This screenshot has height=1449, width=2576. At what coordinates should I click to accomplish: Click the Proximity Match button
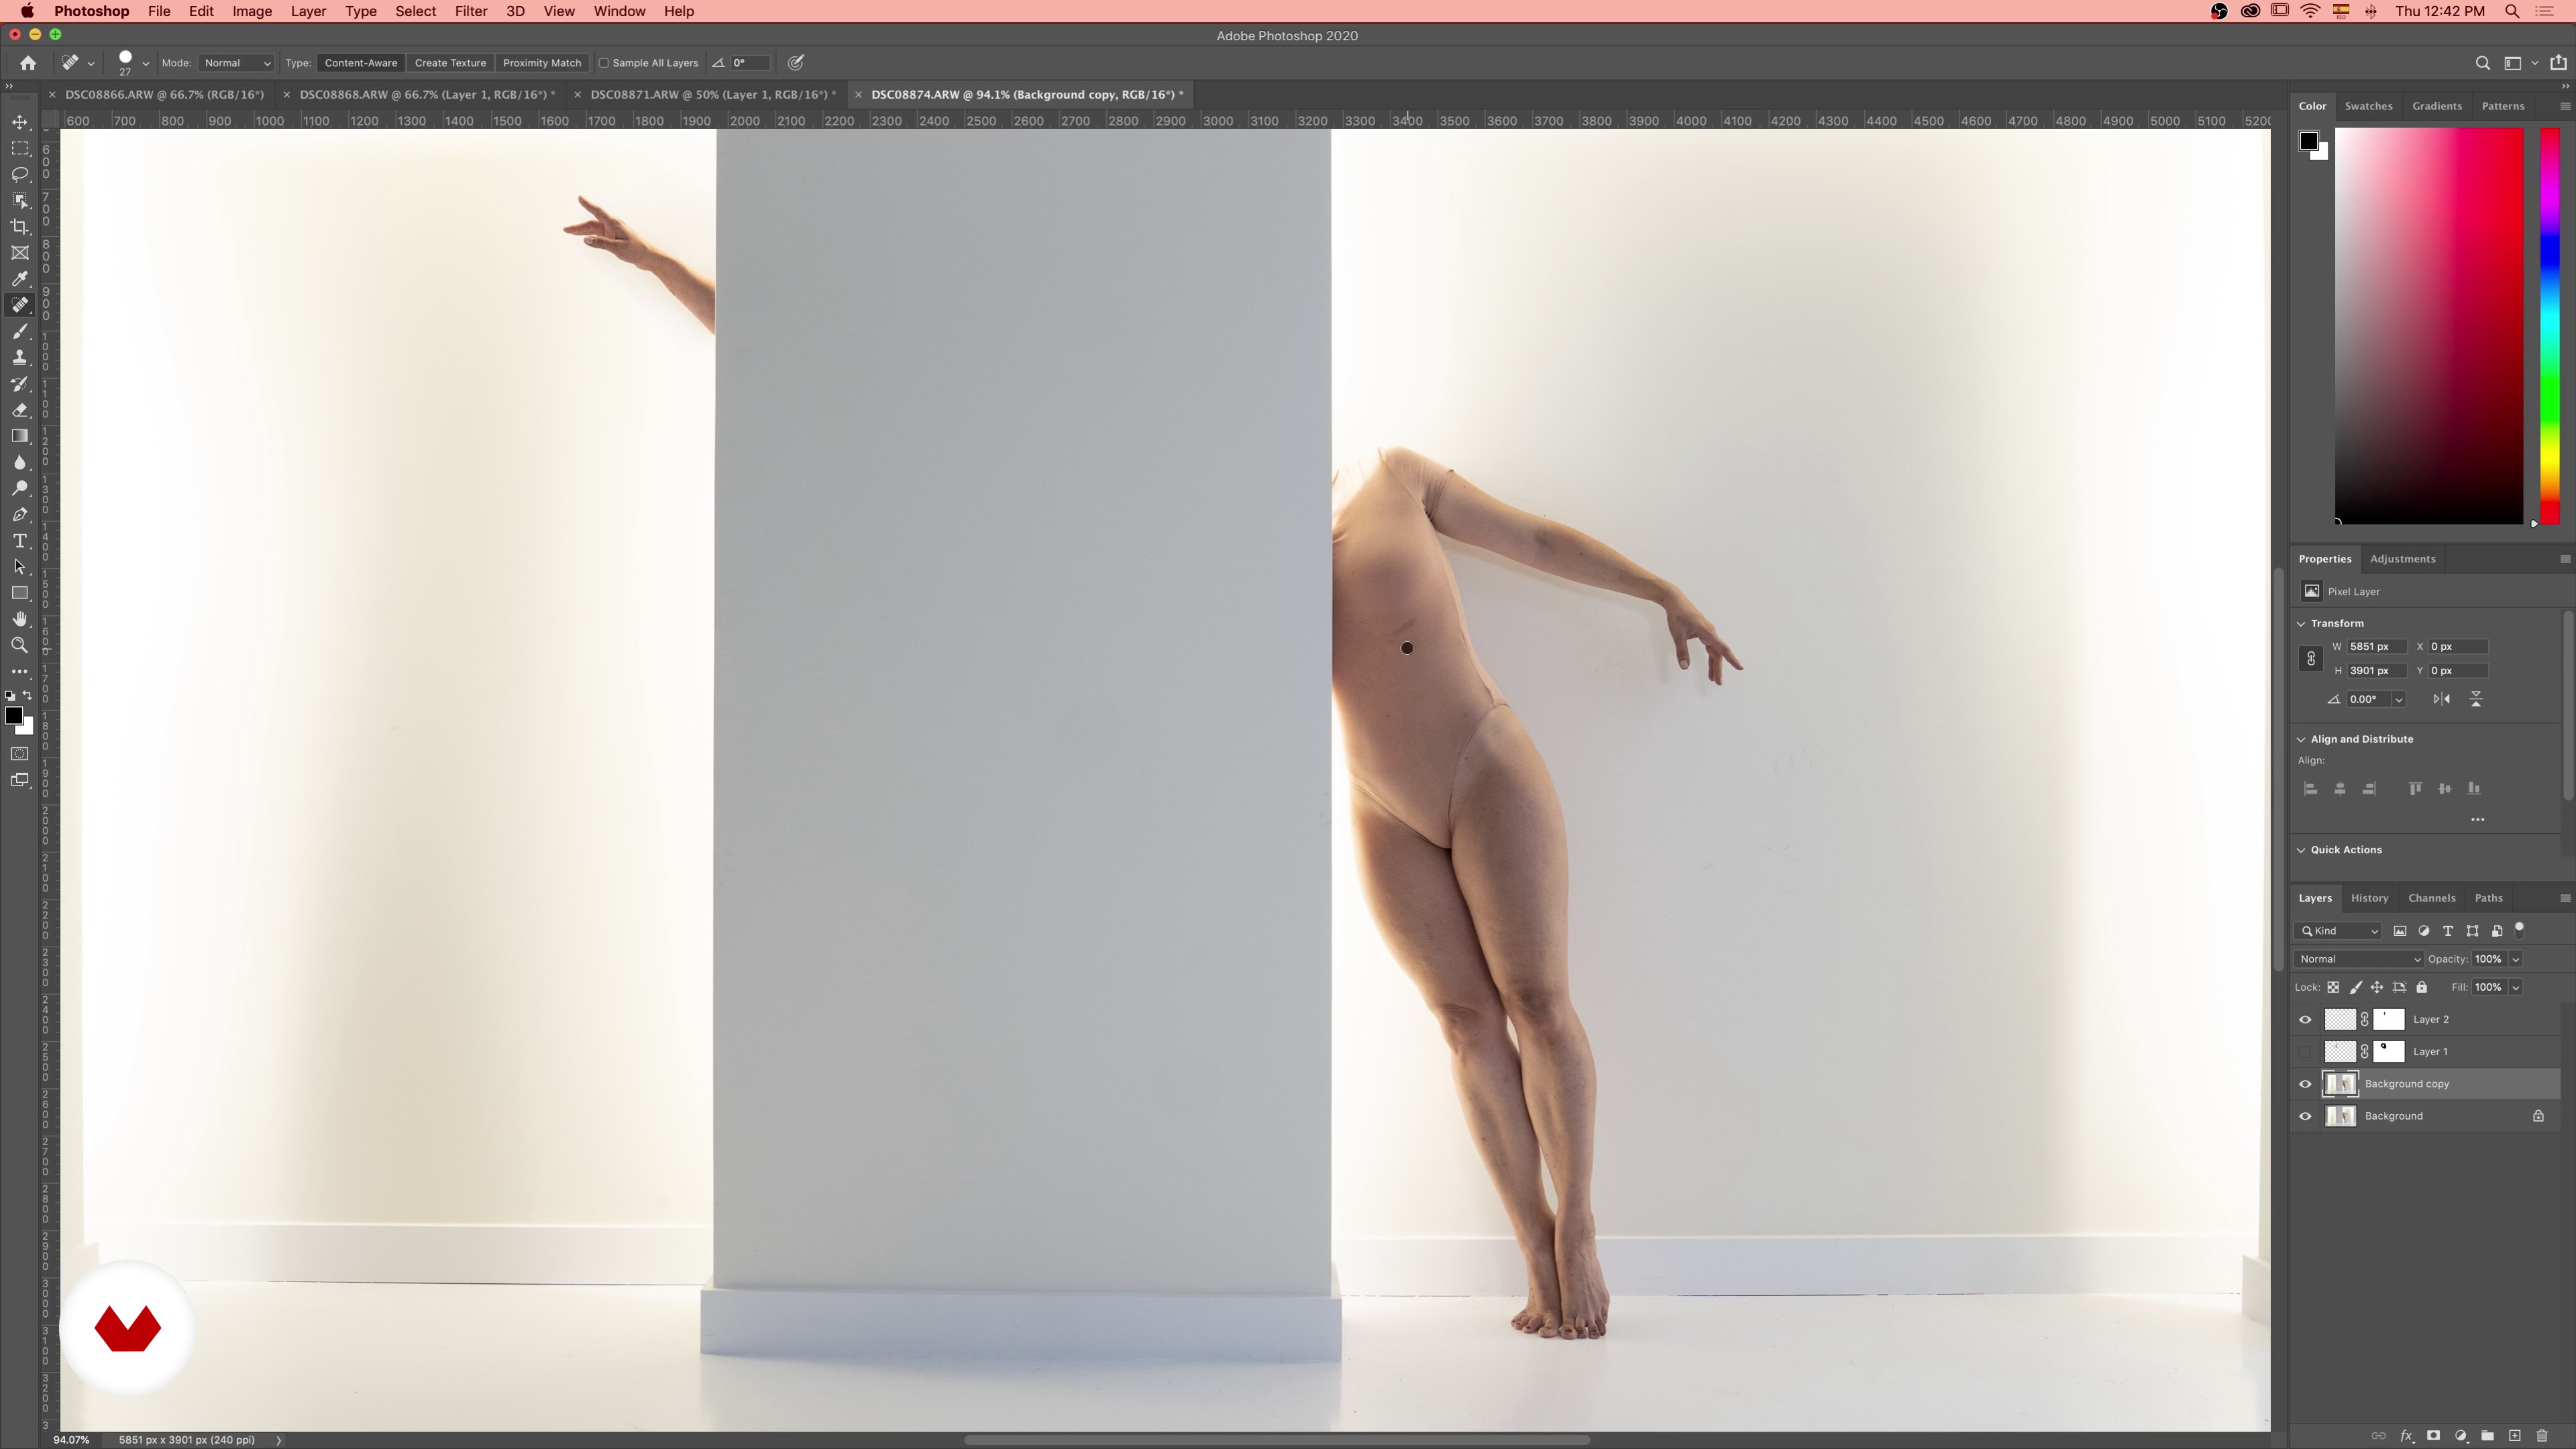point(541,63)
